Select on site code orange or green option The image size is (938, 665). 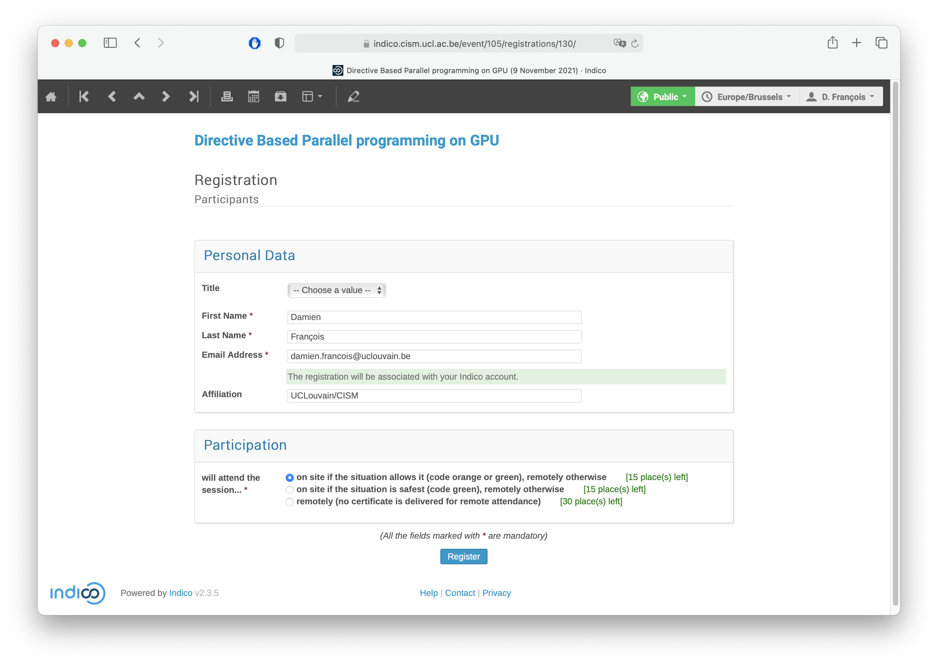290,477
